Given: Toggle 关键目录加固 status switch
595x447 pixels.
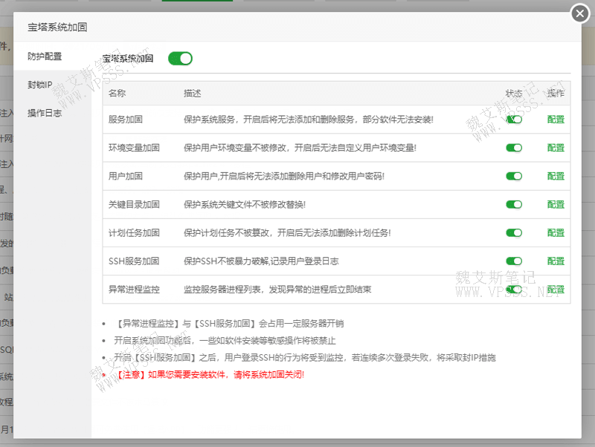Looking at the screenshot, I should (514, 204).
